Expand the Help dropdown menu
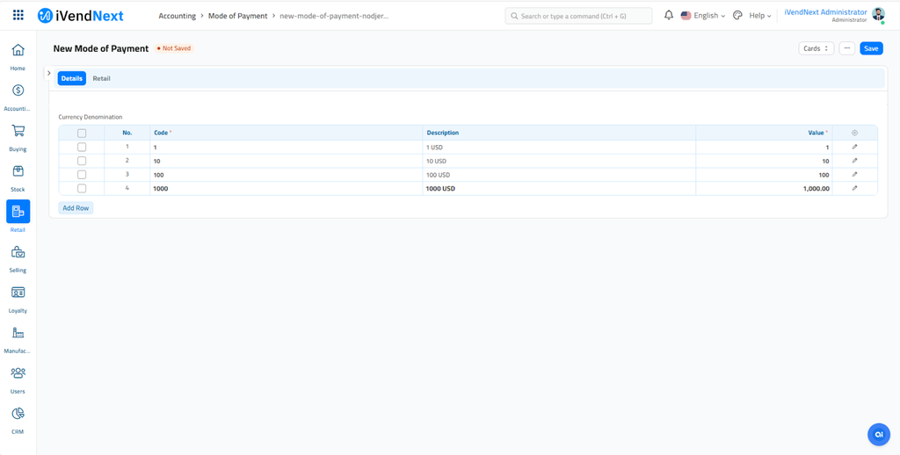This screenshot has height=455, width=900. coord(759,16)
